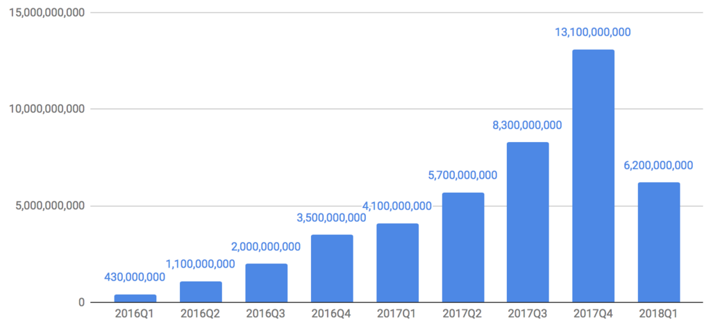Click the 2,000,000,000 data label

pos(266,247)
